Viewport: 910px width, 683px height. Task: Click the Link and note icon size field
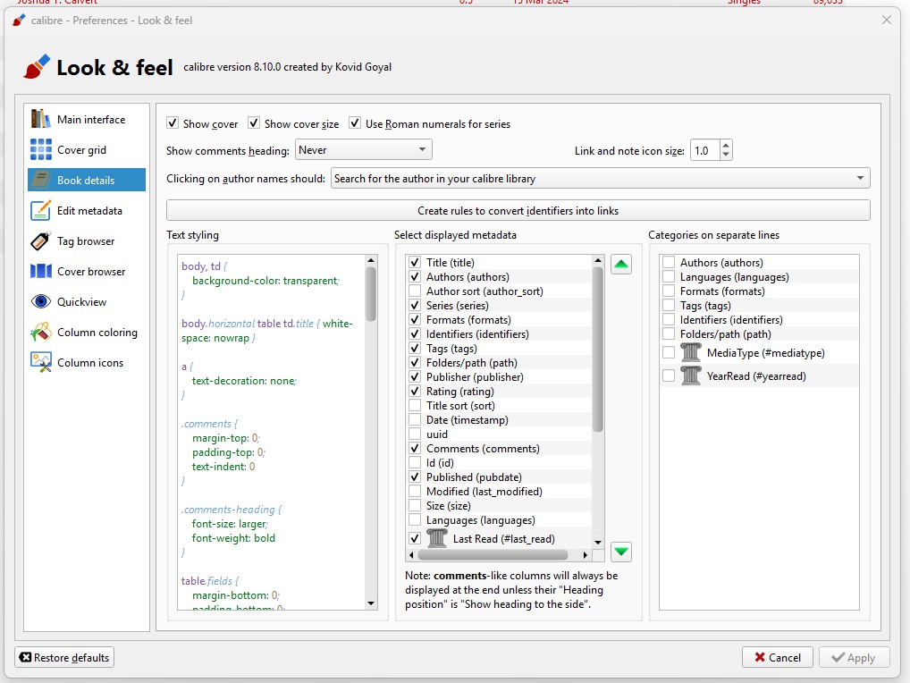click(x=704, y=150)
